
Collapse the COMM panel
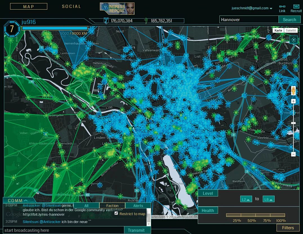coord(18,200)
